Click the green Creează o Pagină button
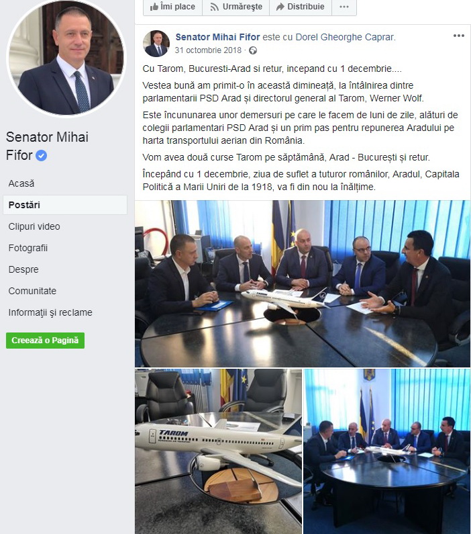471x534 pixels. (45, 341)
